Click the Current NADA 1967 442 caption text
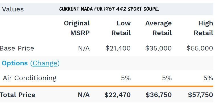Viewport: 217px width, 107px height. [109, 9]
